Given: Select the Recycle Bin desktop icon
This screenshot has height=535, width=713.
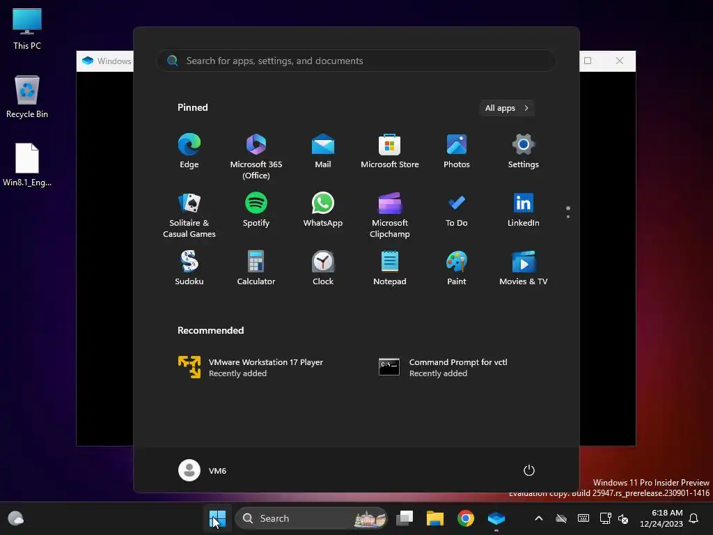Looking at the screenshot, I should click(x=27, y=97).
